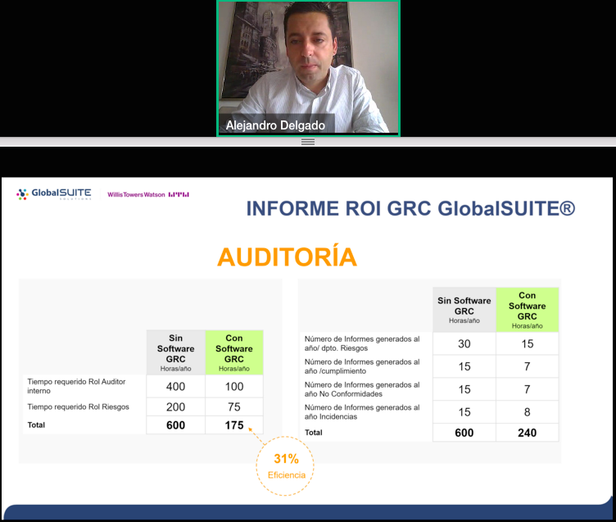The image size is (616, 522).
Task: Click the left table Total label
Action: [36, 425]
